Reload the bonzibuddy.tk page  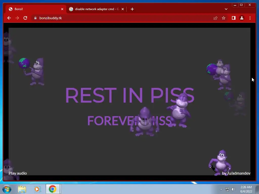(x=25, y=18)
